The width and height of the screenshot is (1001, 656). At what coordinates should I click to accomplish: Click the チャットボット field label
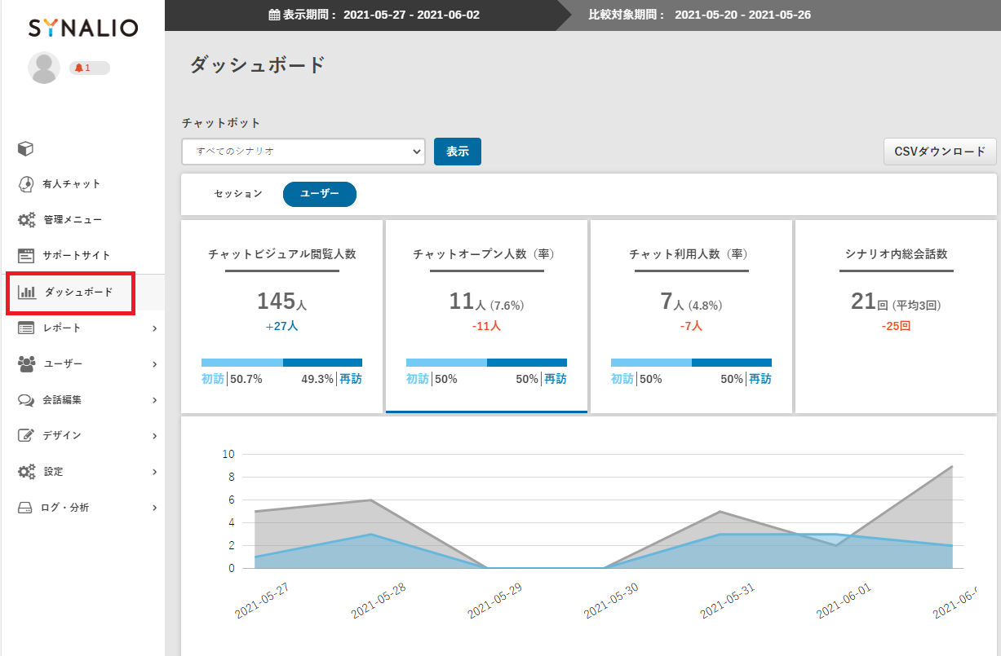pyautogui.click(x=221, y=123)
